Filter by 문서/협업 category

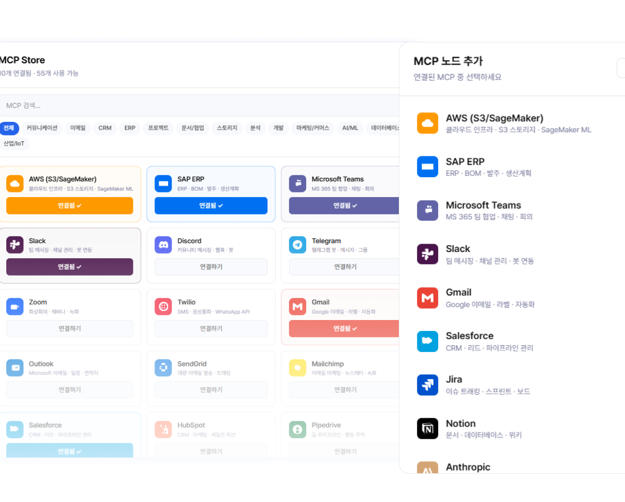(x=193, y=128)
